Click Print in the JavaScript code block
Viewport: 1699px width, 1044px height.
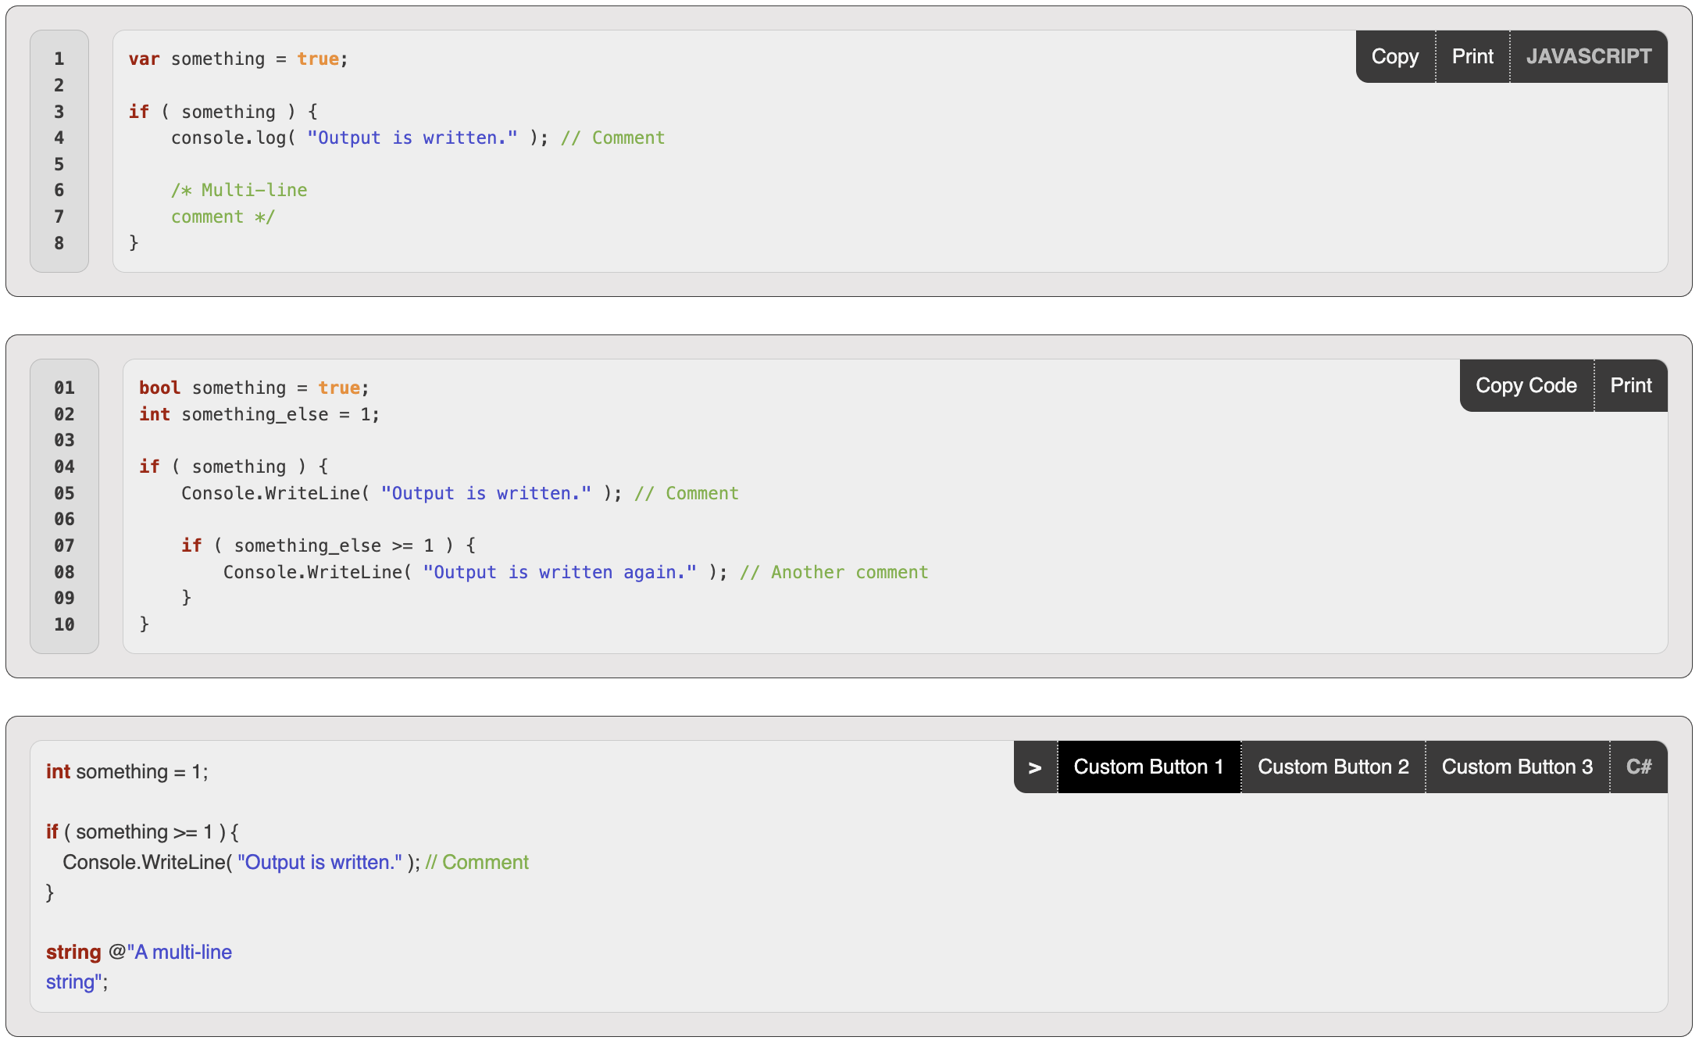point(1472,57)
